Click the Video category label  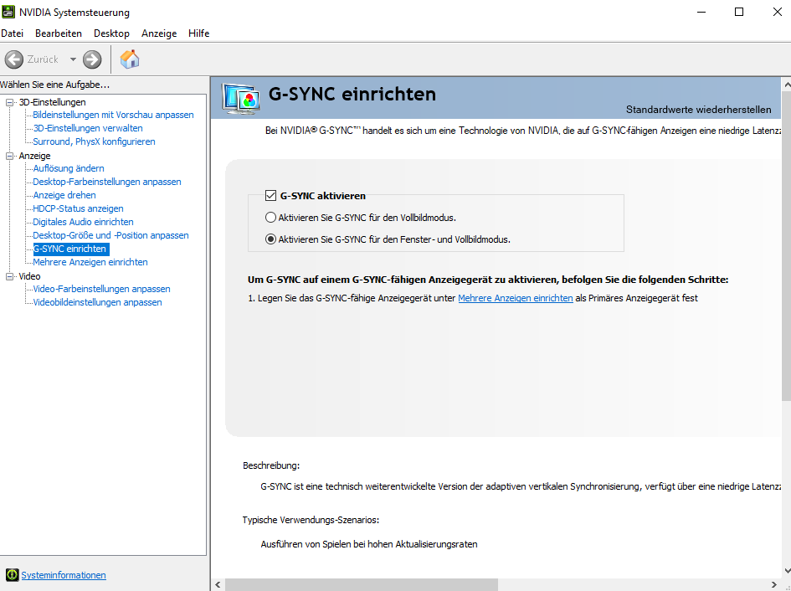[30, 276]
